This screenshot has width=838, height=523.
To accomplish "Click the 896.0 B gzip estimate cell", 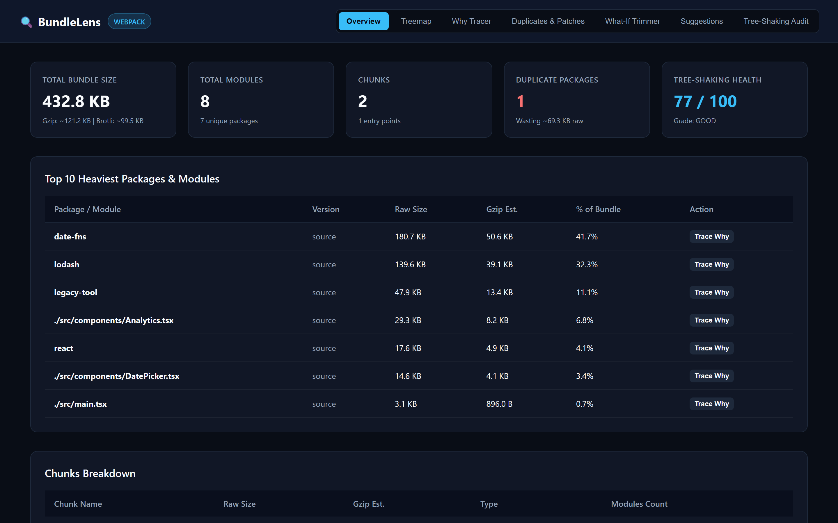I will pyautogui.click(x=499, y=404).
